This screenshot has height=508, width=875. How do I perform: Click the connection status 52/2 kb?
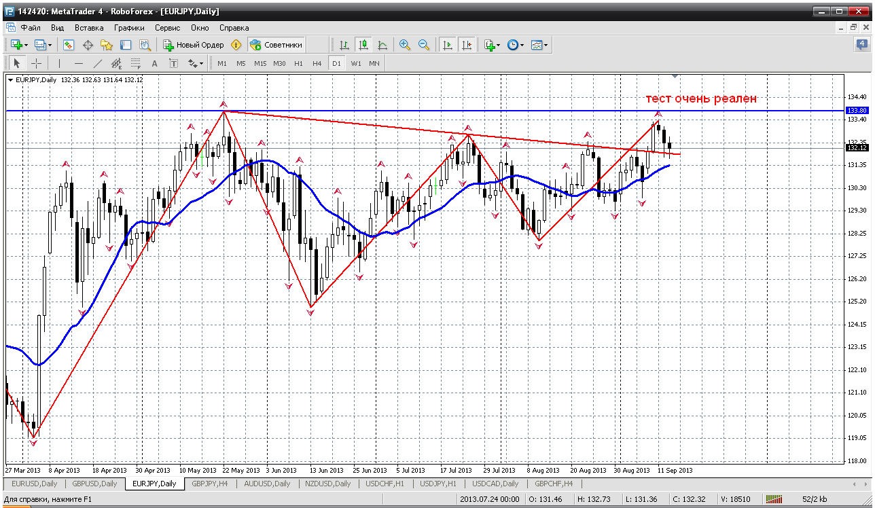click(815, 499)
